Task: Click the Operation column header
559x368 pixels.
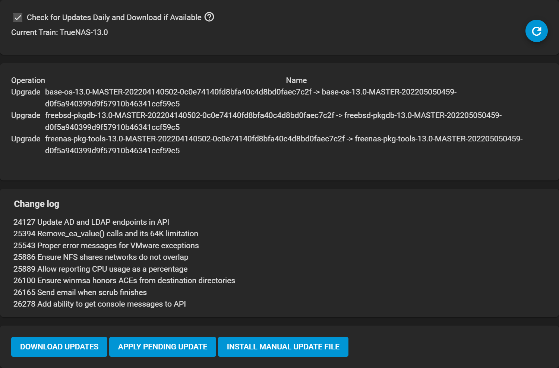Action: pos(28,80)
